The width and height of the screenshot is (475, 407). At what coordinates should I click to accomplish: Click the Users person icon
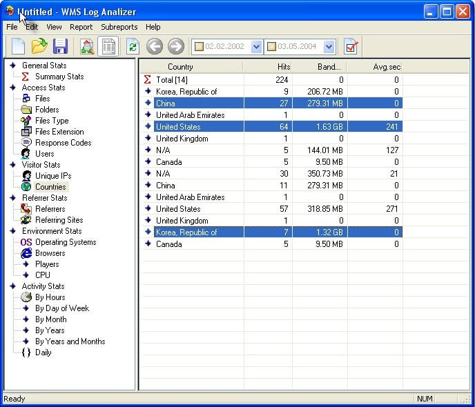[26, 154]
